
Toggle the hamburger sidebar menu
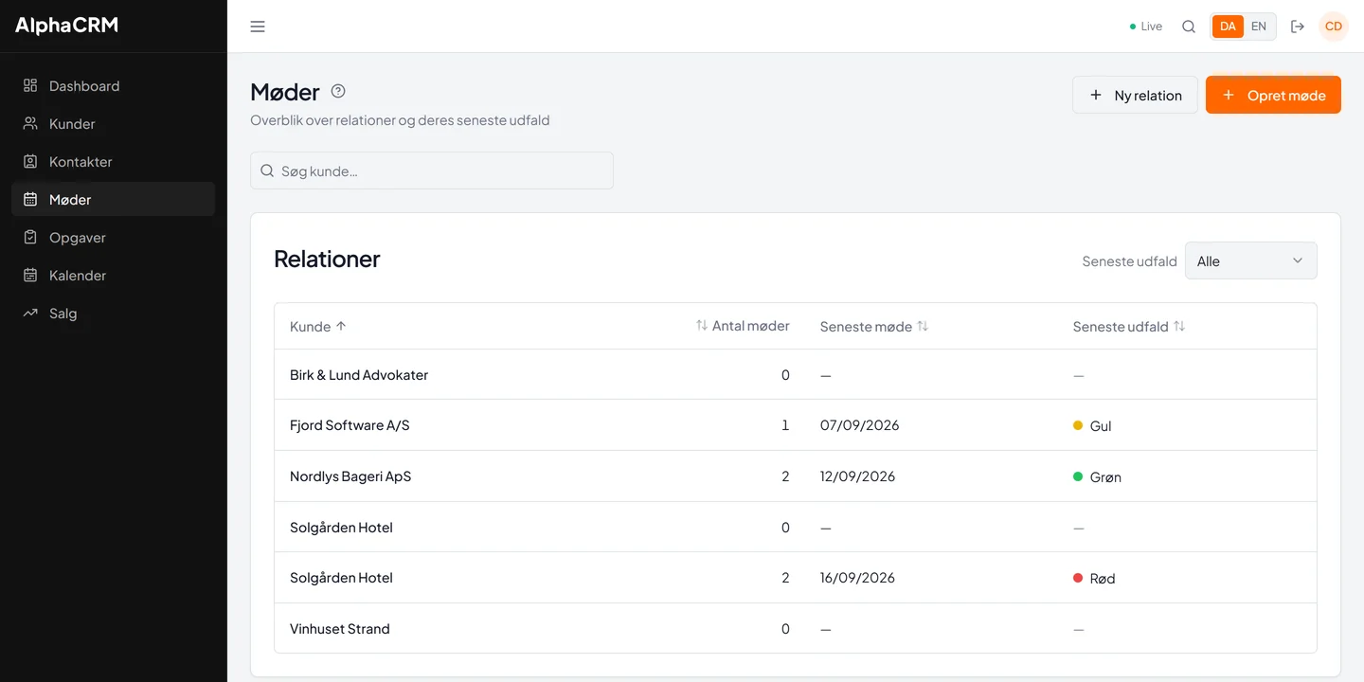pos(258,27)
